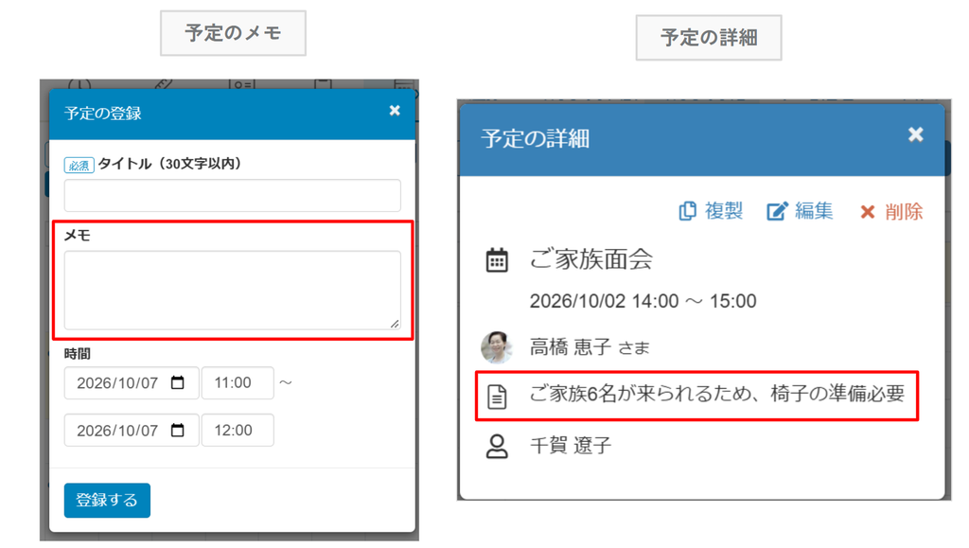Click the calendar icon beside ご家族面会
Image resolution: width=969 pixels, height=548 pixels.
[x=497, y=260]
